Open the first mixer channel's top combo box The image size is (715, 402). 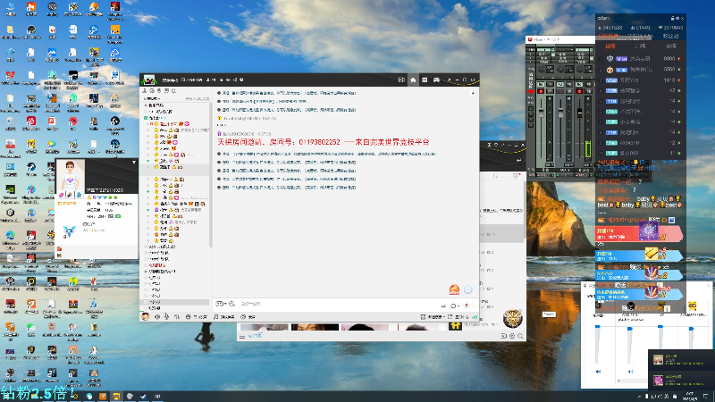[x=544, y=49]
